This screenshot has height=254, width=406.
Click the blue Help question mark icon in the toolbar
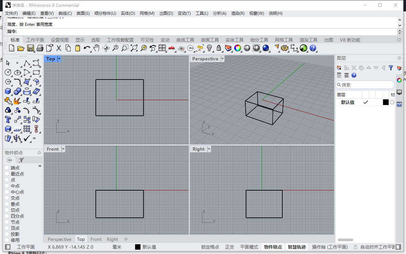point(313,48)
